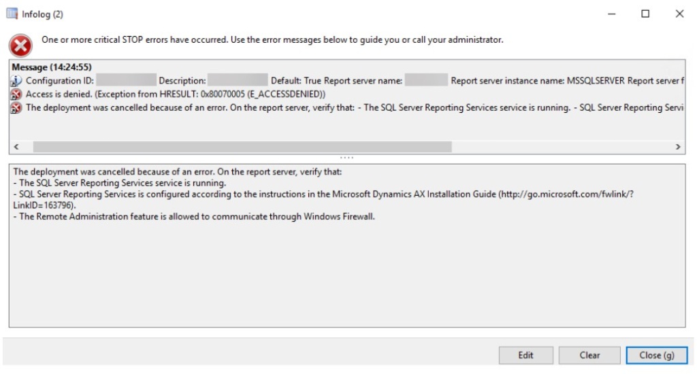This screenshot has width=697, height=374.
Task: Click the Edit button
Action: point(526,356)
